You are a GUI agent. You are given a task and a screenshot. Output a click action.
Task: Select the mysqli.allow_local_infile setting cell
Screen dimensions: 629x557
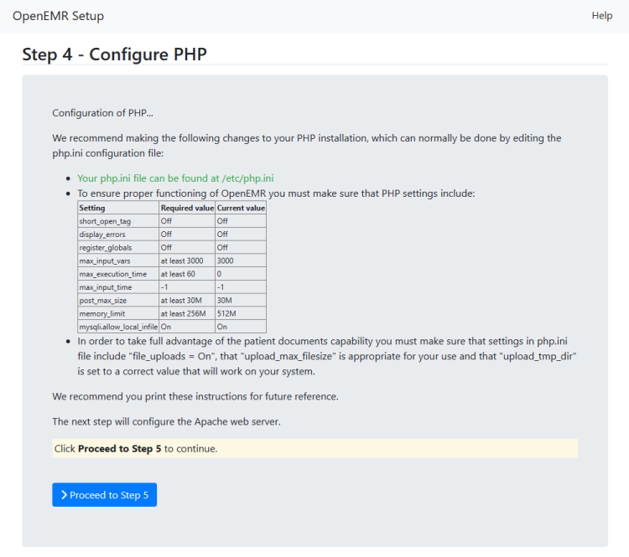pos(118,327)
